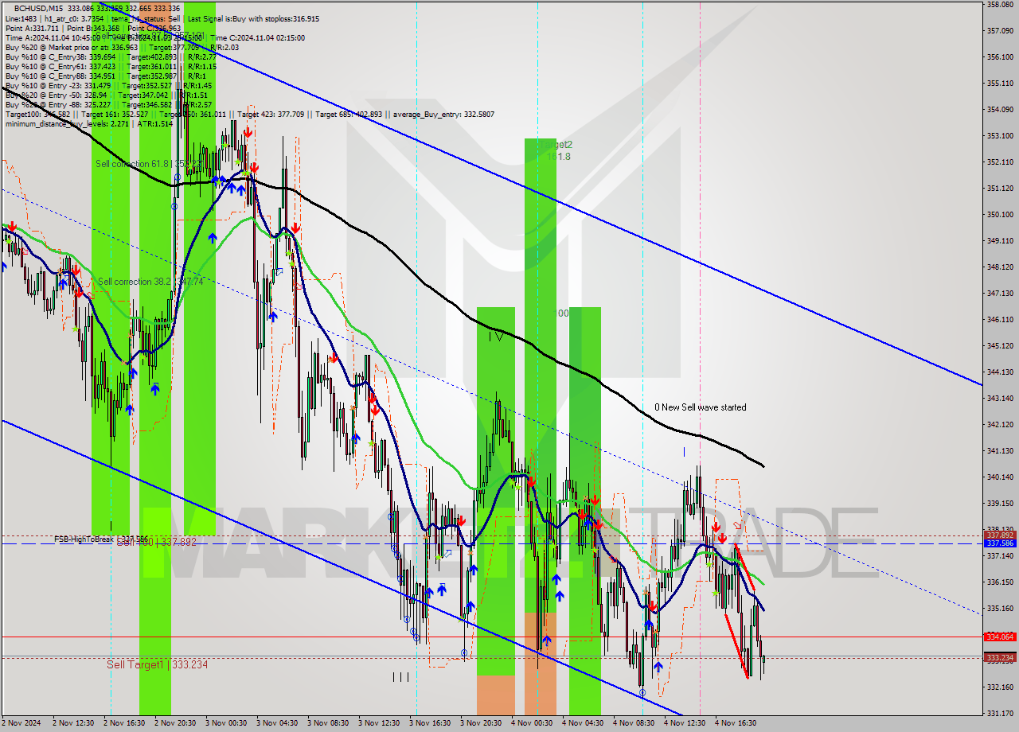Viewport: 1019px width, 732px height.
Task: Click the 'average_Buy_entry: 332.5807' text
Action: point(443,114)
